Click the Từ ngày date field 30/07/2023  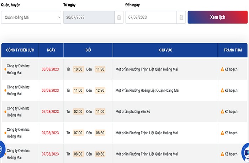89,17
